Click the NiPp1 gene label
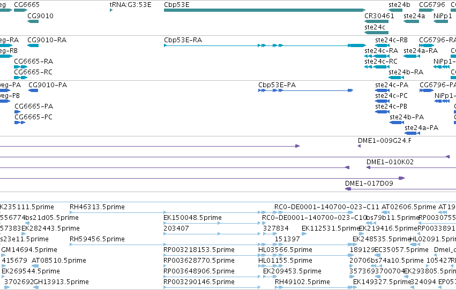This screenshot has height=290, width=456. tap(443, 16)
